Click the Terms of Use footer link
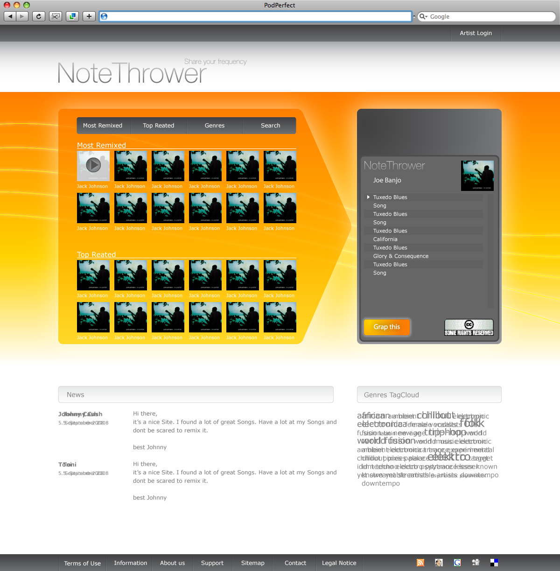This screenshot has height=571, width=560. pyautogui.click(x=83, y=563)
